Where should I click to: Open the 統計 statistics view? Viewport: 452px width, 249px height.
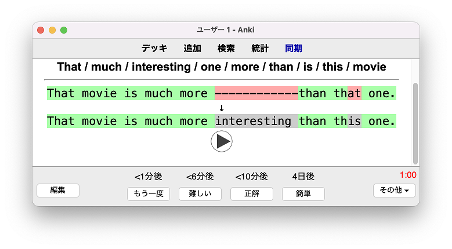point(260,48)
